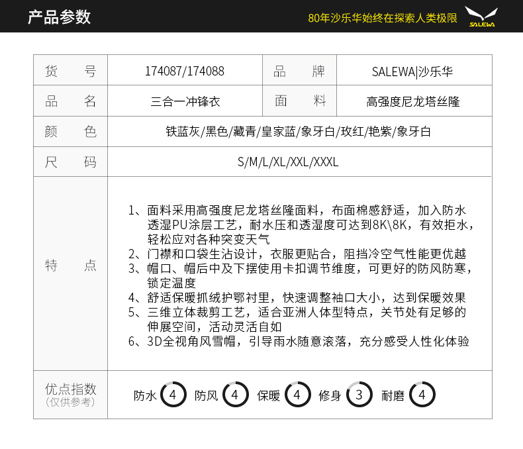Click the size list S/M/L/XL/XXL/XXXL
Viewport: 523px width, 449px height.
(288, 162)
